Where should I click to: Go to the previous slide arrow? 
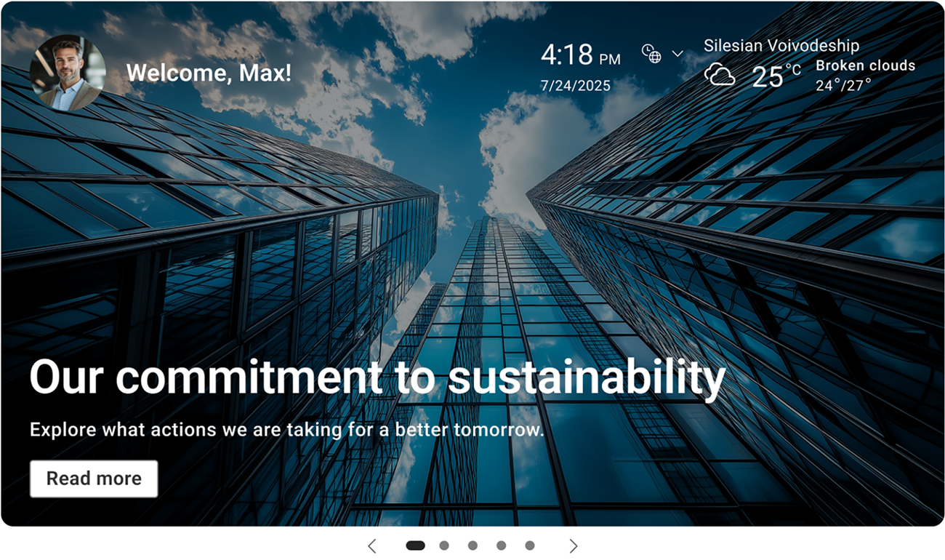[372, 545]
